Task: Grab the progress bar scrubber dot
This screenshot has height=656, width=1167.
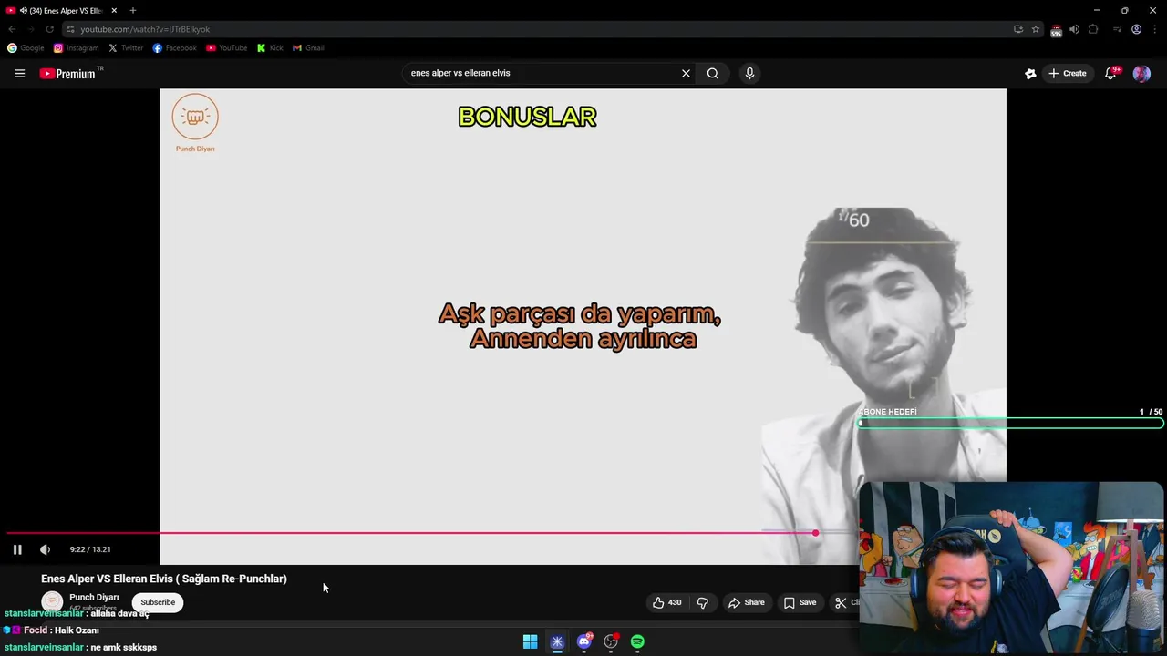Action: [x=815, y=533]
